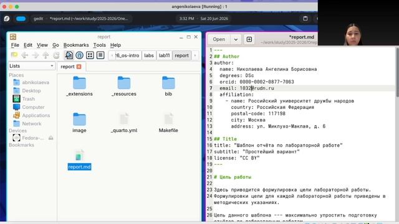Eject the Fedora device
The width and height of the screenshot is (399, 224).
51,138
